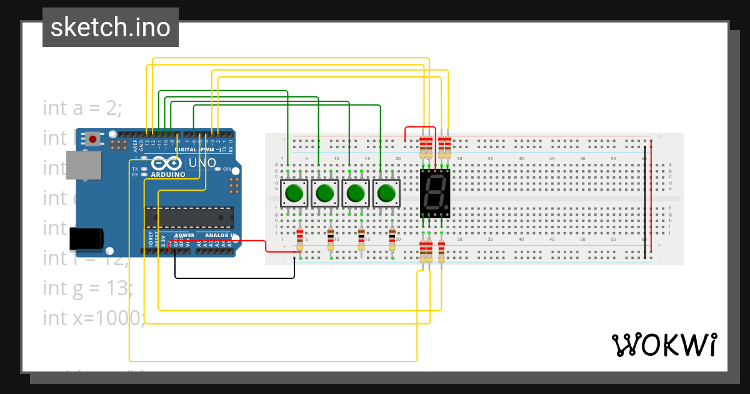Click the Wokwi logo
This screenshot has height=394, width=750.
click(664, 344)
